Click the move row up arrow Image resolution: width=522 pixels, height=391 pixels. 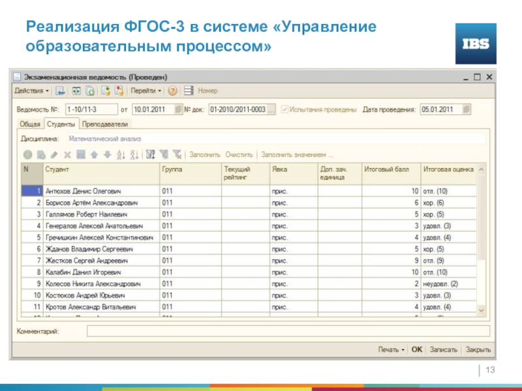(x=94, y=155)
